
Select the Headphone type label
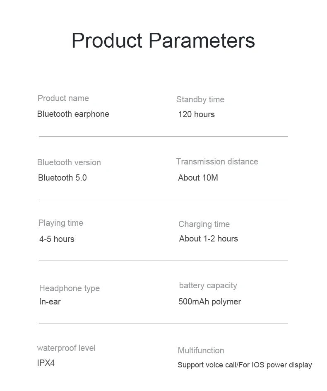69,288
